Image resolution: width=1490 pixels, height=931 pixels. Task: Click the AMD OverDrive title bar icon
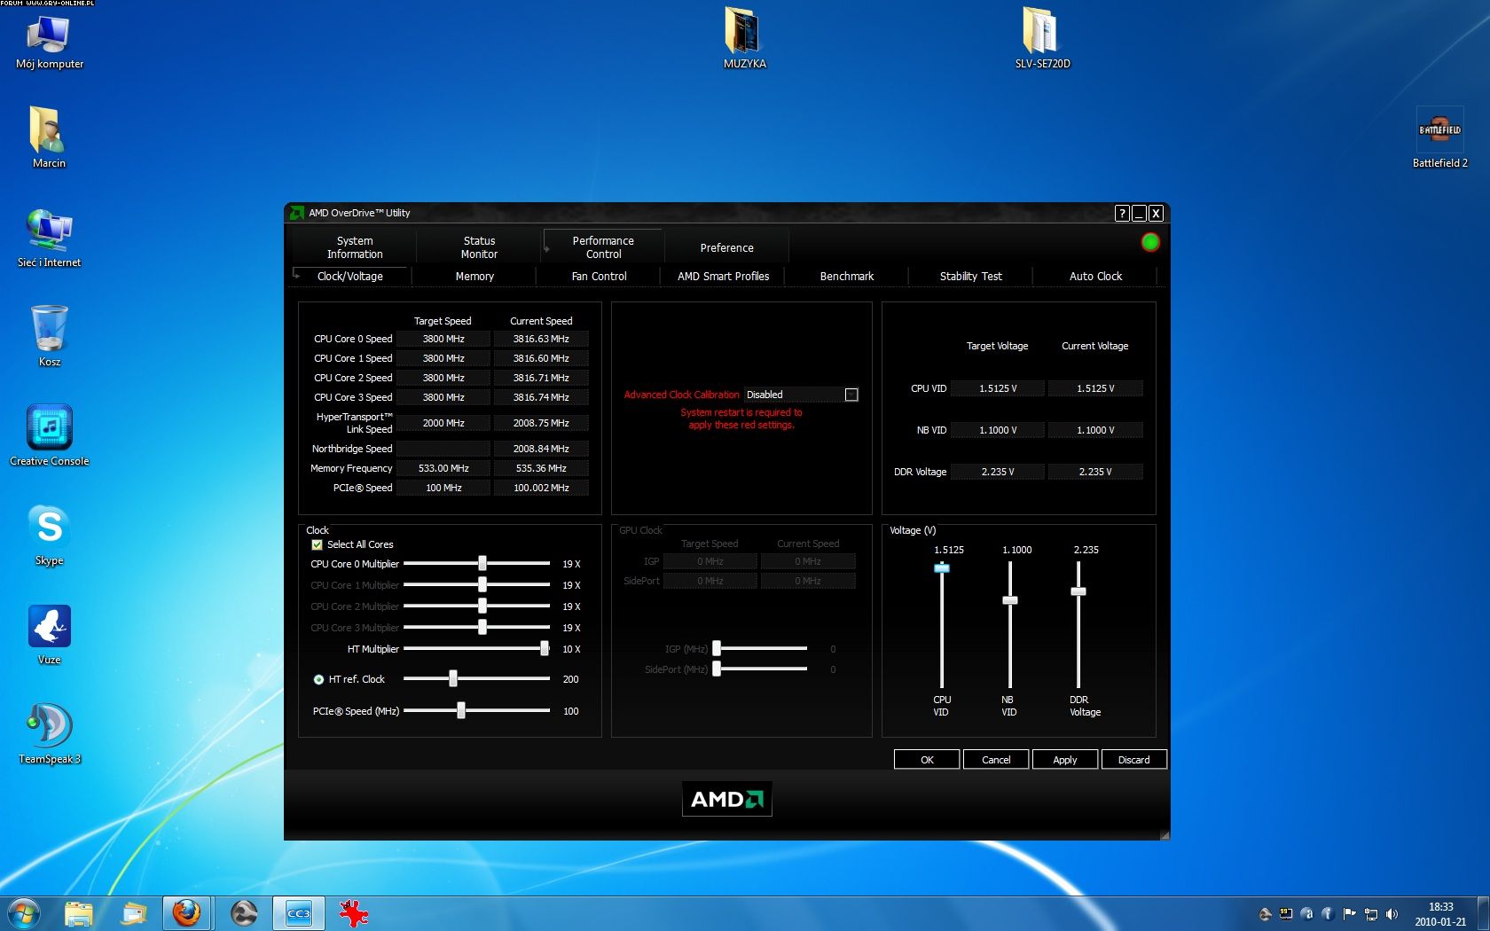[x=296, y=213]
